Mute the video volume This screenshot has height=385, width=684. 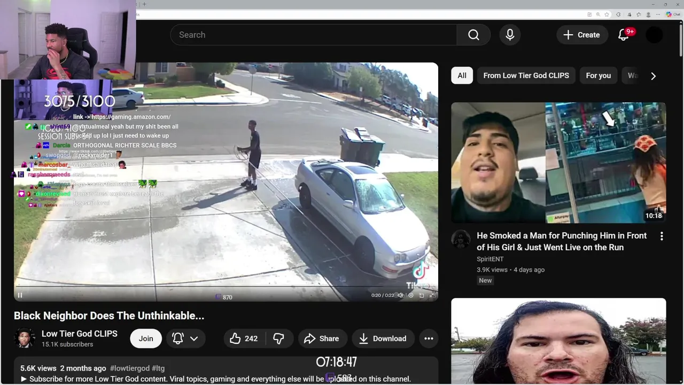(x=400, y=295)
